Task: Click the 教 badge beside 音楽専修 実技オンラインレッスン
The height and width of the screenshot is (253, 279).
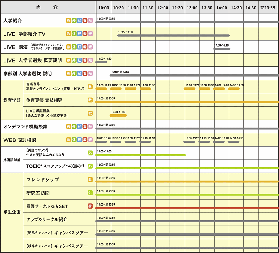Action: [x=90, y=87]
